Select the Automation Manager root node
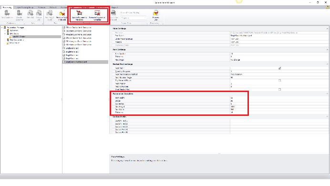The width and height of the screenshot is (330, 186). (15, 27)
